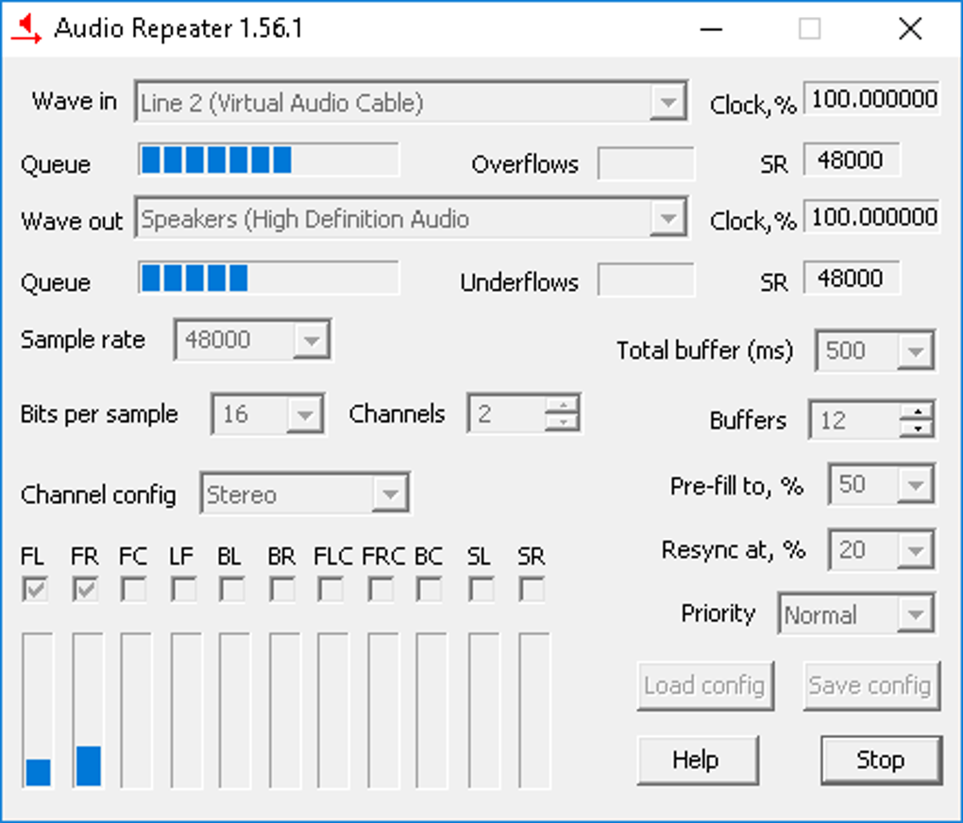Viewport: 963px width, 823px height.
Task: Open the Priority dropdown
Action: click(x=916, y=614)
